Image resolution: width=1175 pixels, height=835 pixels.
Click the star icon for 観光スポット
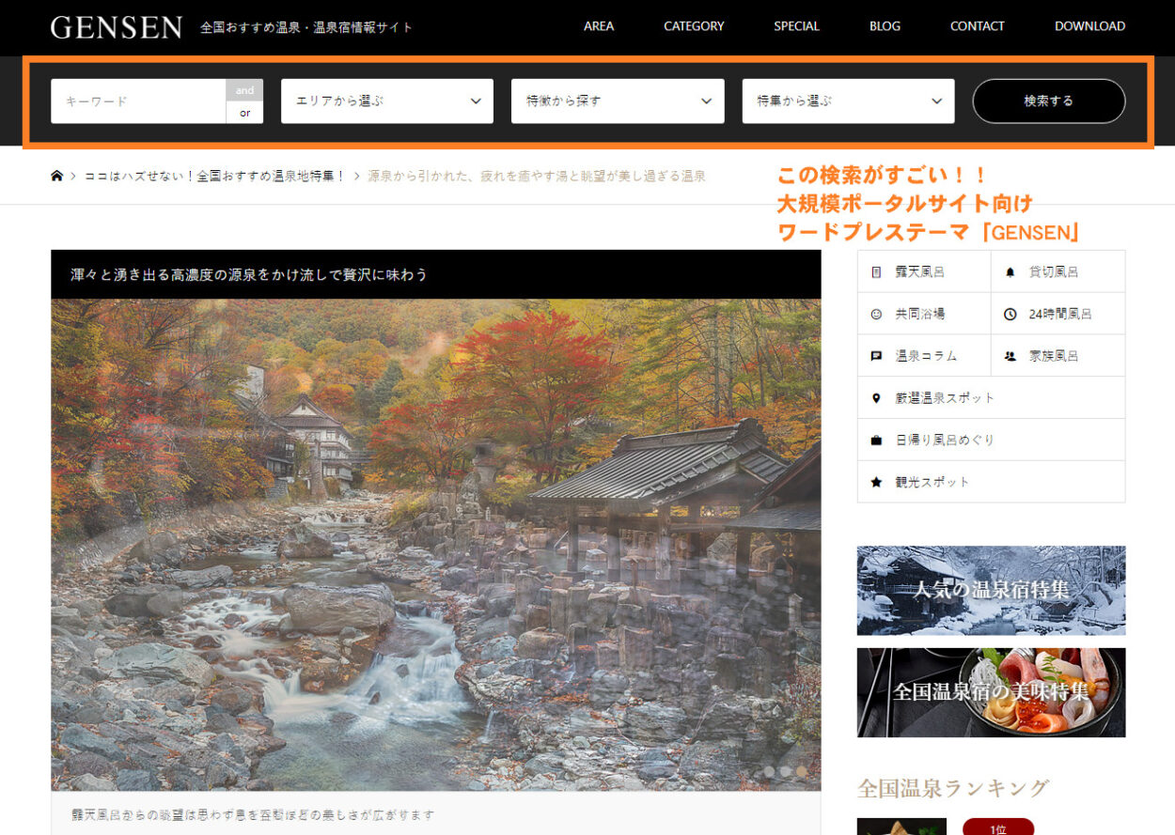click(x=876, y=481)
